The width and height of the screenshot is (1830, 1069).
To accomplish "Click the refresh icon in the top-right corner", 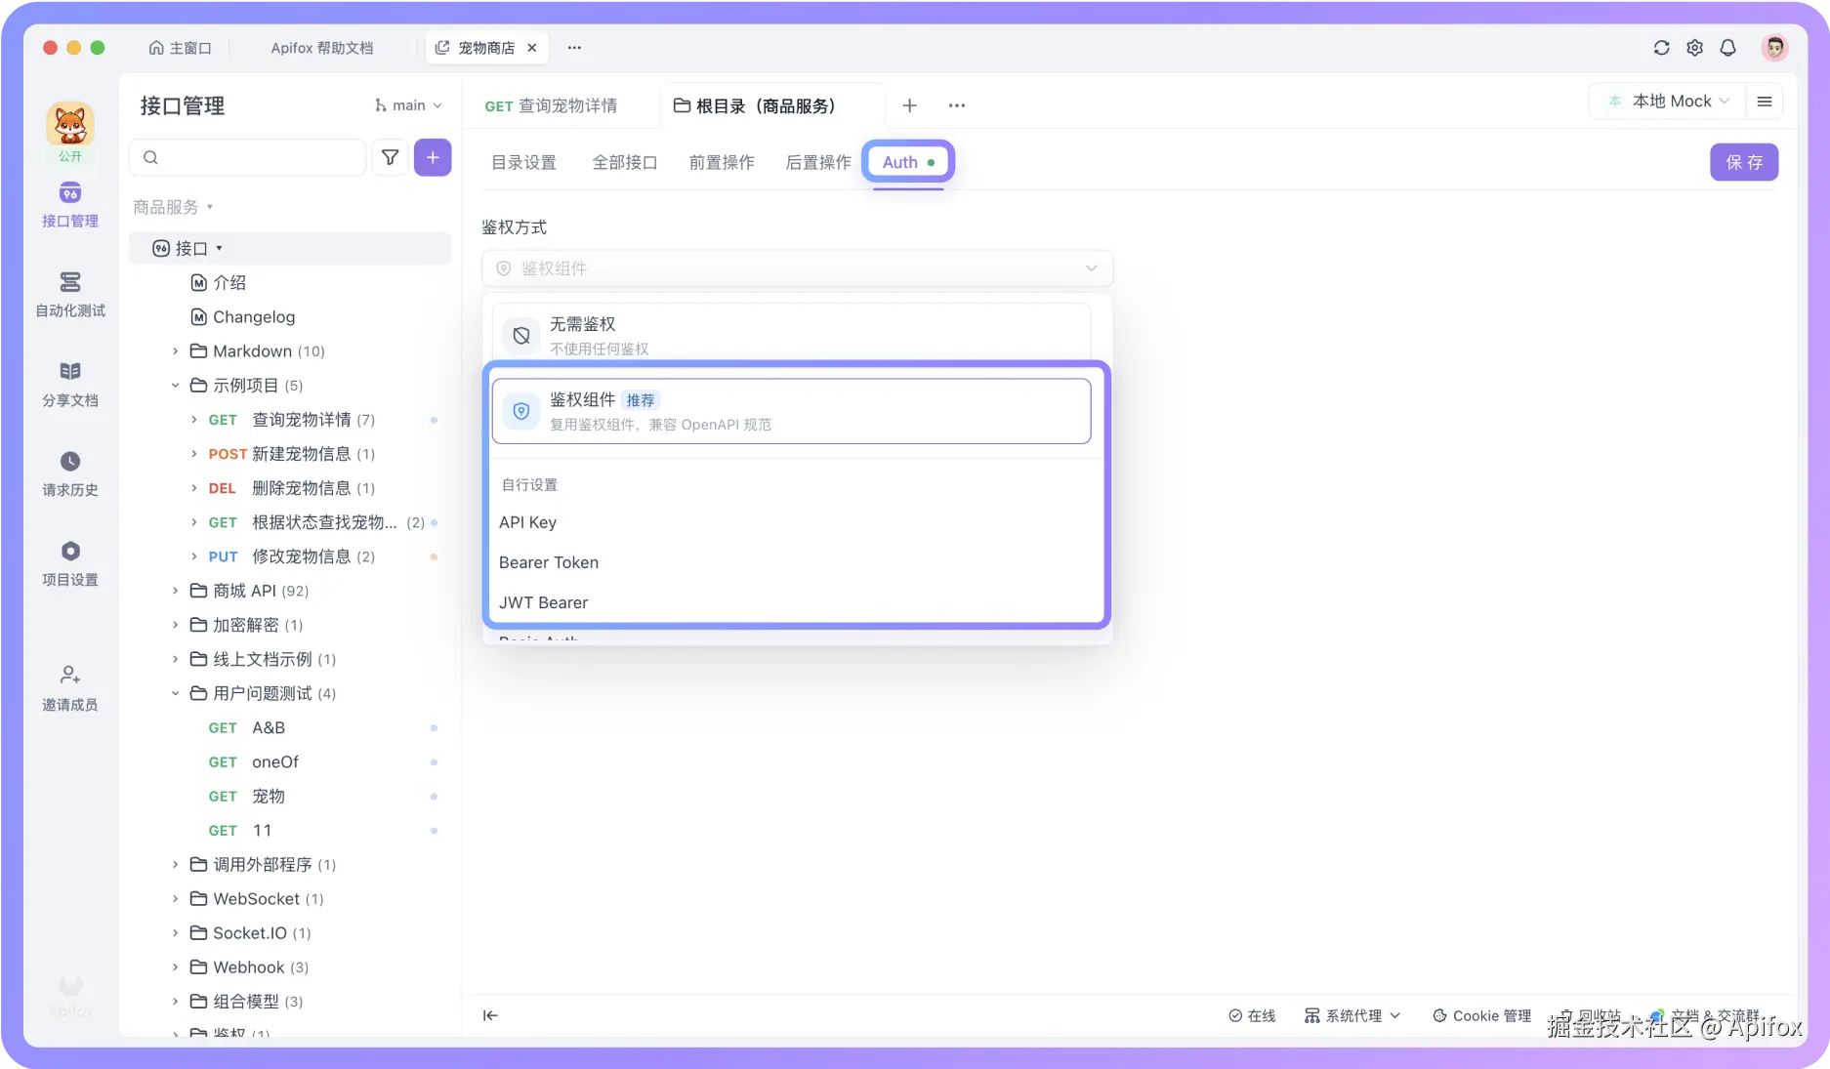I will point(1662,47).
